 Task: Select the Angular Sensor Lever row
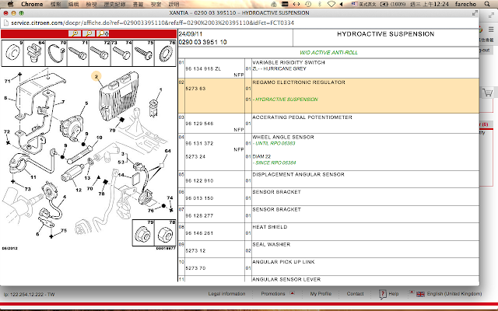coord(328,279)
